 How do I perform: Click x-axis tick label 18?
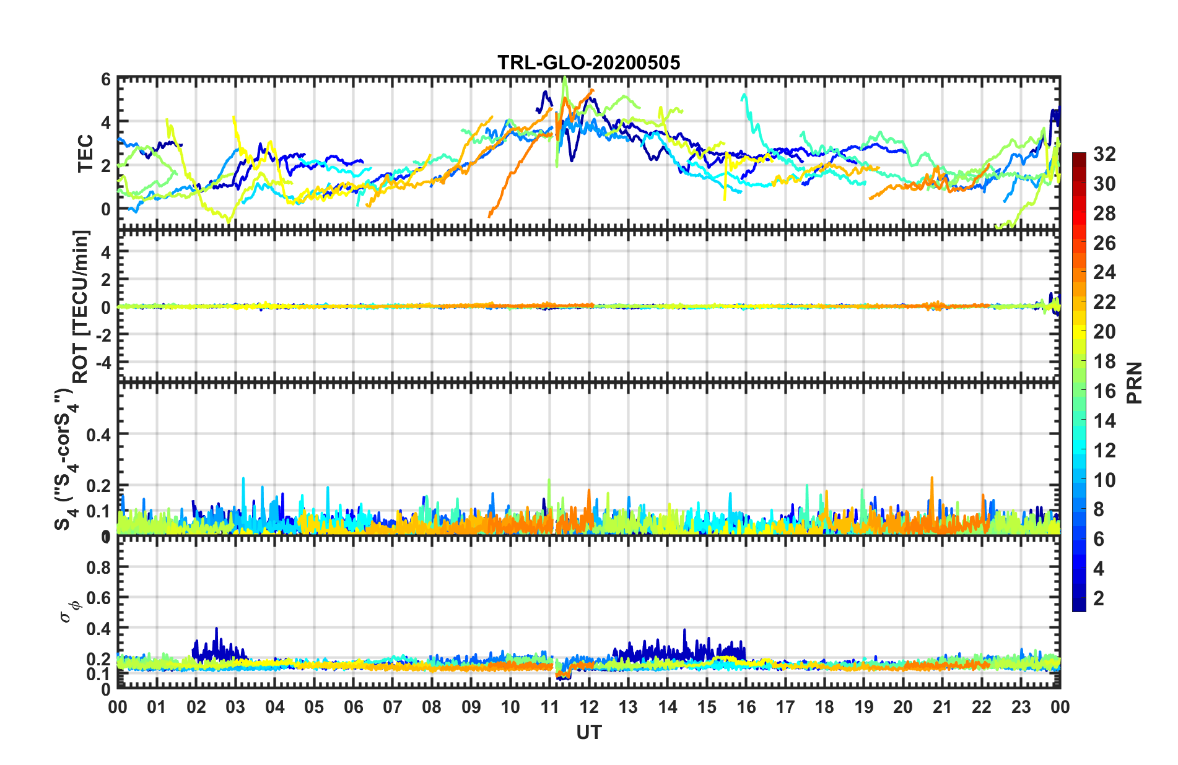coord(824,707)
